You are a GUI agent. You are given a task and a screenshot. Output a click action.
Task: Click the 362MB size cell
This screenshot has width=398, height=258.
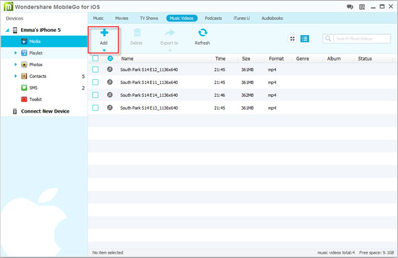tap(247, 95)
